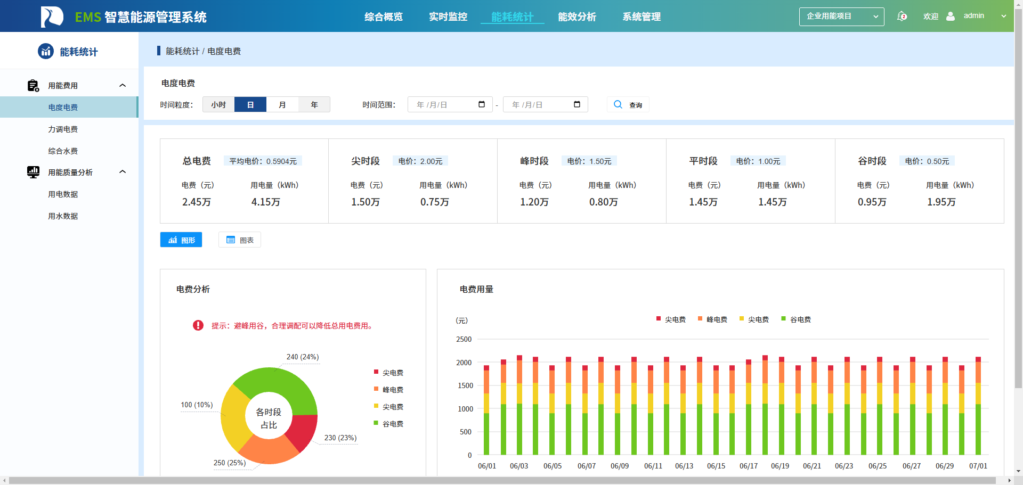This screenshot has height=485, width=1023.
Task: Click the 用能费用 clipboard icon in sidebar
Action: pos(33,85)
